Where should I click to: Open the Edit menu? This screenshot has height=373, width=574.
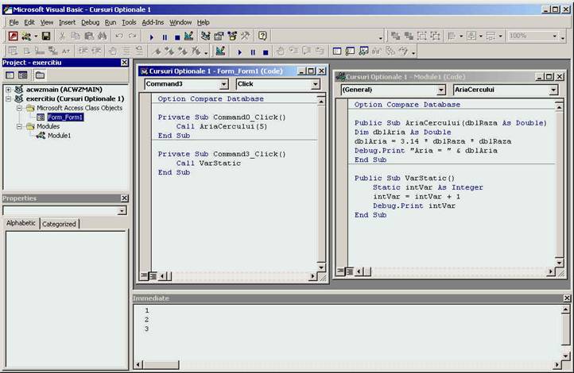pyautogui.click(x=29, y=22)
